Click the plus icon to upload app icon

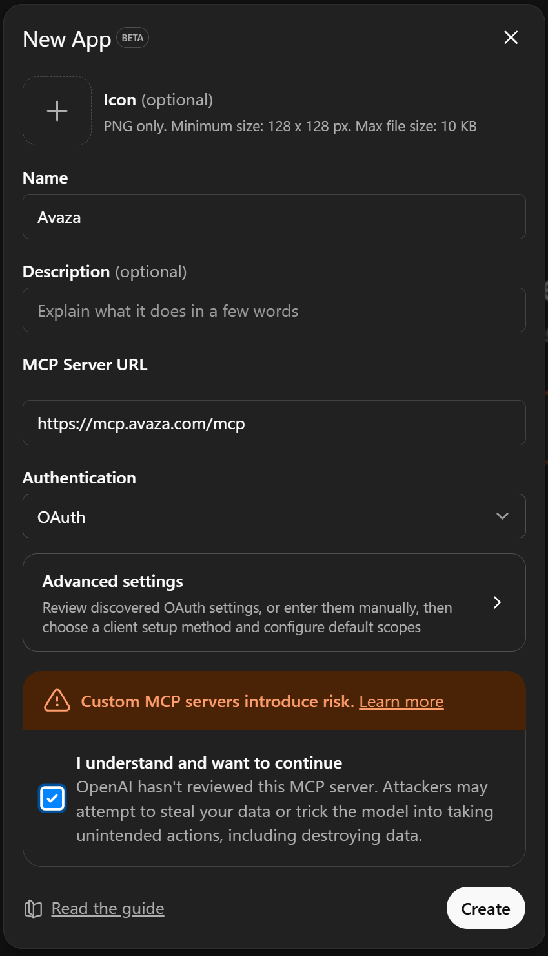[57, 111]
